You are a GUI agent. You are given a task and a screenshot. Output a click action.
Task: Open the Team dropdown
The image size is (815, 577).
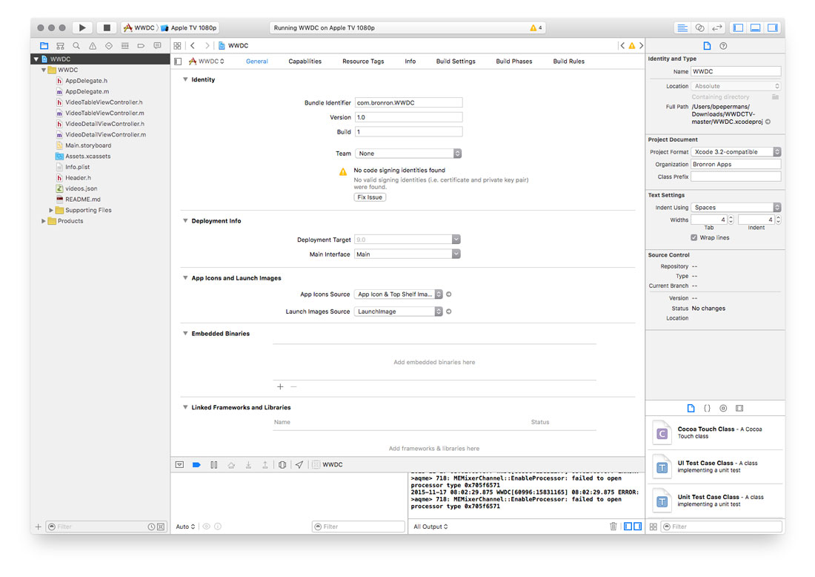[408, 154]
